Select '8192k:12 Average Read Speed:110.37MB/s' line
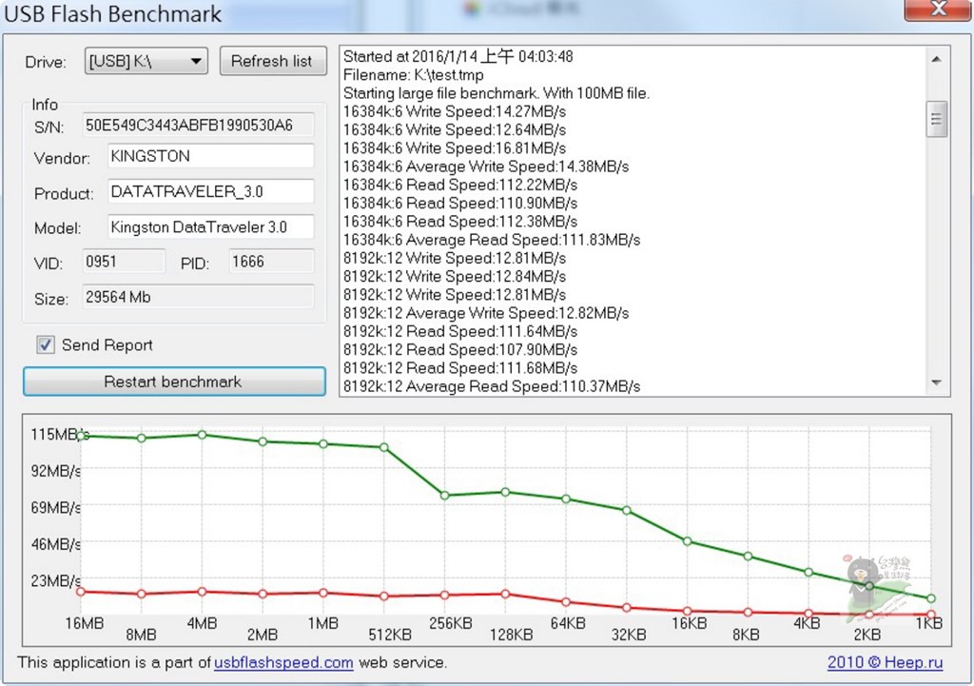Image resolution: width=974 pixels, height=686 pixels. [x=492, y=386]
